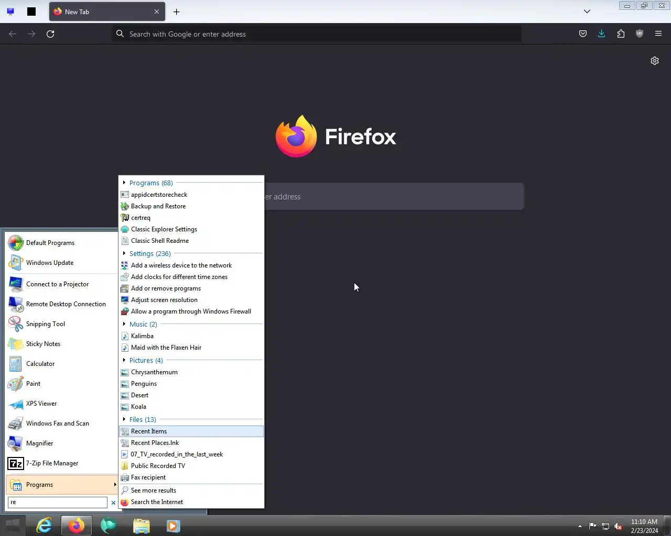Viewport: 671px width, 536px height.
Task: Open the Koala picture
Action: click(191, 407)
